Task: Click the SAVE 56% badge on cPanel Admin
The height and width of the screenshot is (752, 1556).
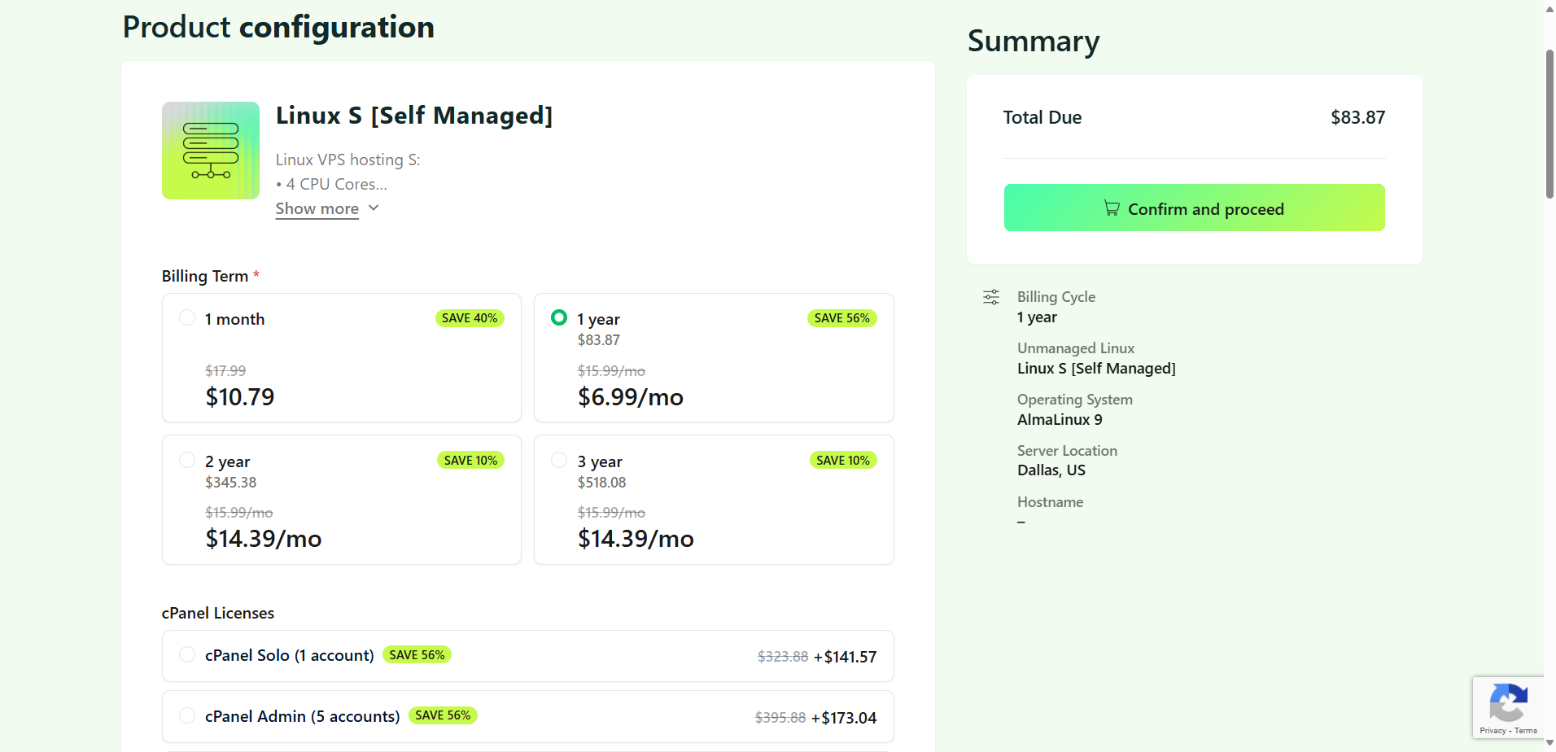Action: click(443, 715)
